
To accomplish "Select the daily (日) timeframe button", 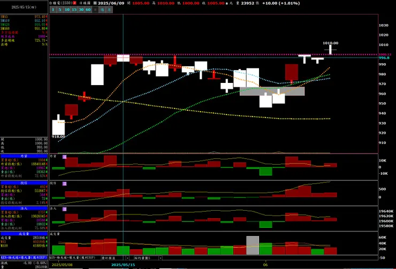I will (95, 10).
